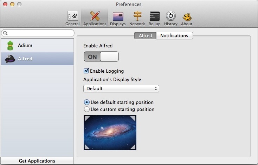The height and width of the screenshot is (165, 258).
Task: Open the Display Style Default dropdown
Action: [x=121, y=88]
